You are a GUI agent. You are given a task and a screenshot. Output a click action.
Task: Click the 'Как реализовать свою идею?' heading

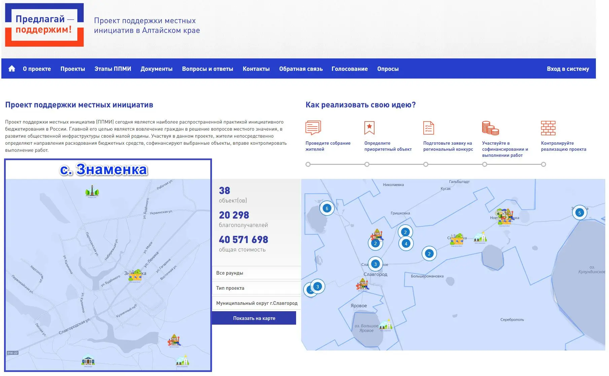coord(361,105)
